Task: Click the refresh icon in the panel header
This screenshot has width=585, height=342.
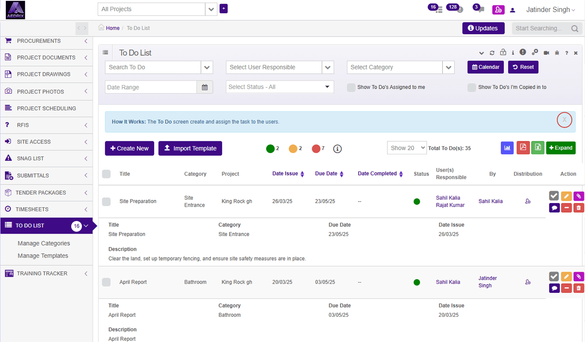Action: 492,53
